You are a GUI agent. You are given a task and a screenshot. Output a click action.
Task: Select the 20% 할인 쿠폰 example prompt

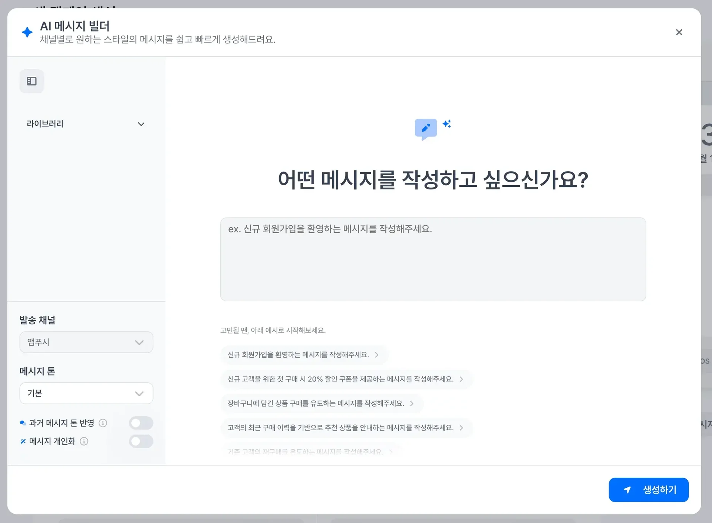[340, 379]
